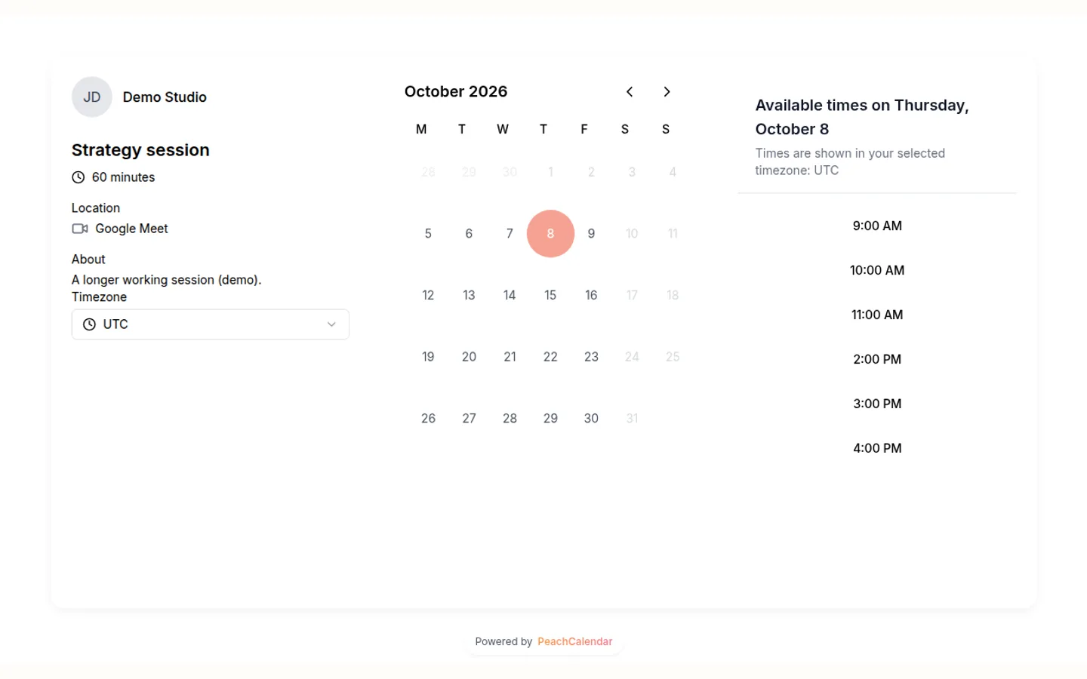Image resolution: width=1087 pixels, height=679 pixels.
Task: Pick October 13 in the calendar
Action: (469, 295)
